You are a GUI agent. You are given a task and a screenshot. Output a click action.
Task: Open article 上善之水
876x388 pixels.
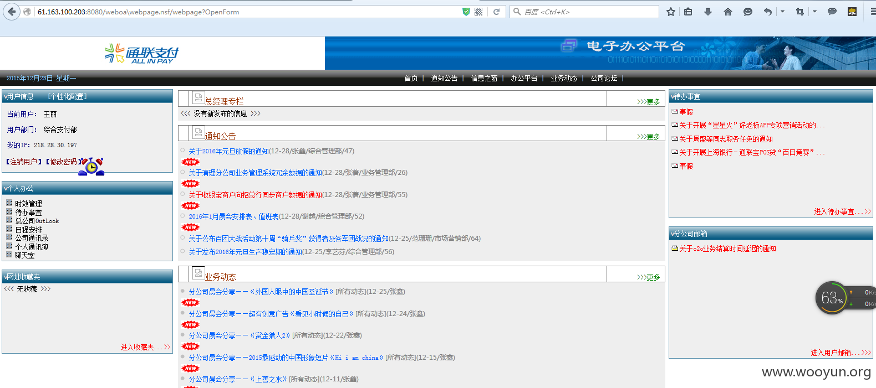pyautogui.click(x=238, y=379)
